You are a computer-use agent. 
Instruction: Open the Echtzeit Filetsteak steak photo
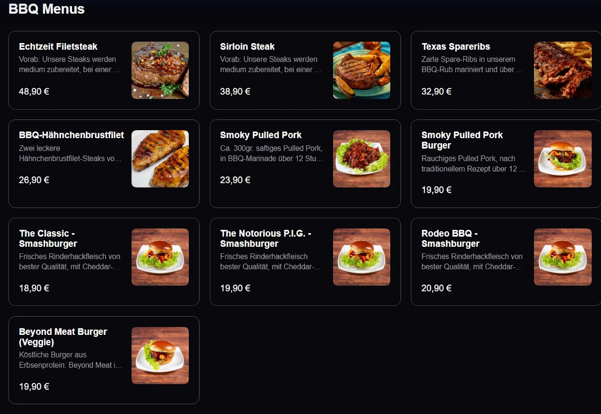160,70
